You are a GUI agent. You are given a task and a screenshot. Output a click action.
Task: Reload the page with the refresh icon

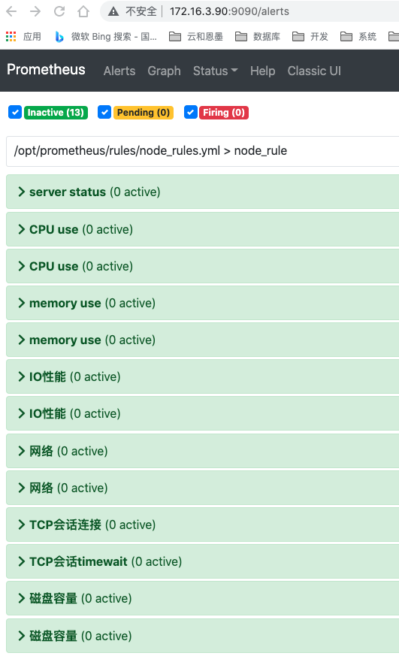coord(59,11)
